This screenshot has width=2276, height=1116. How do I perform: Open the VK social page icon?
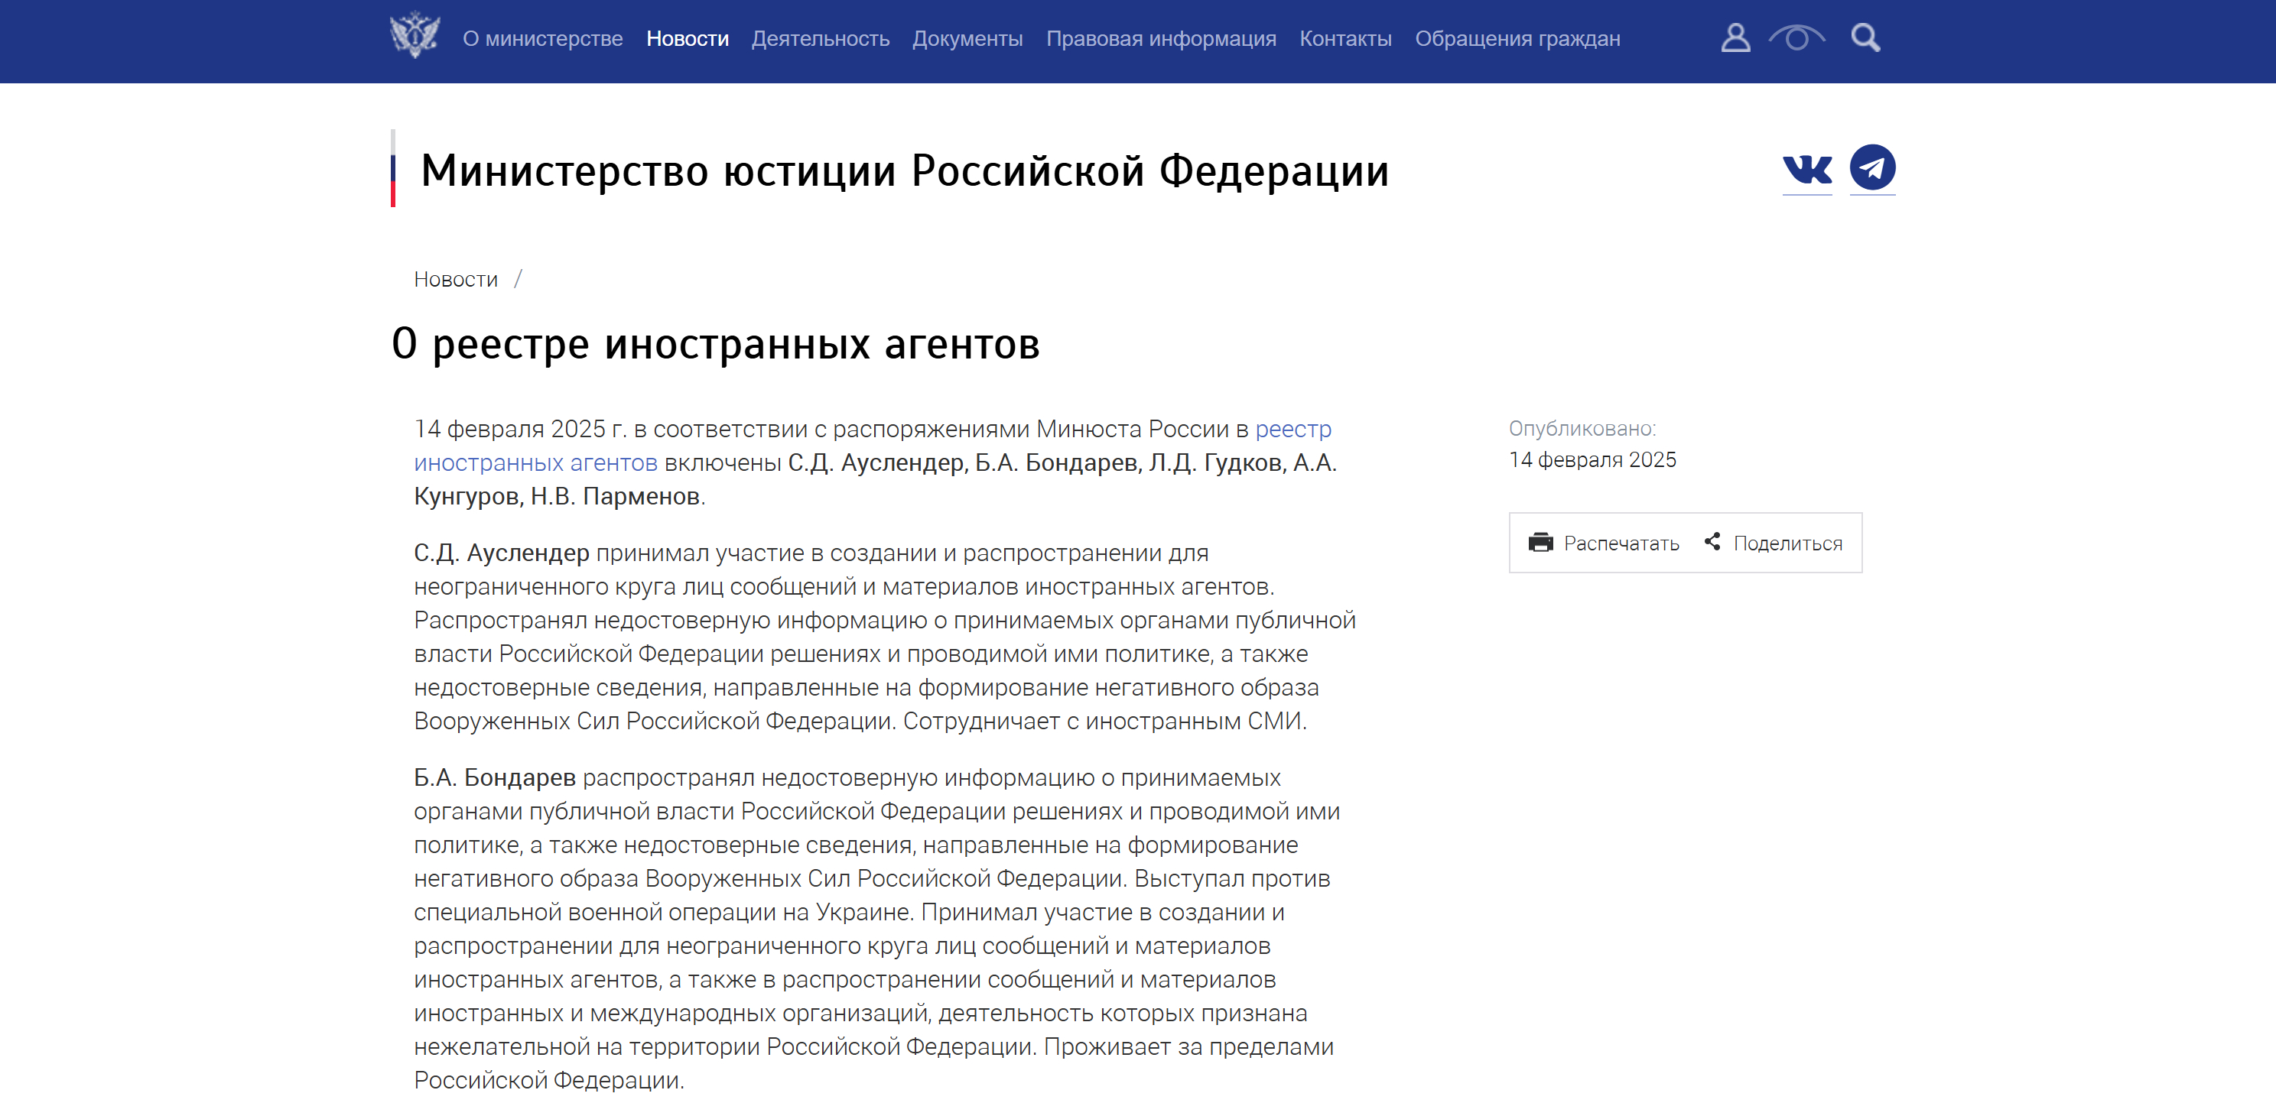(x=1807, y=169)
